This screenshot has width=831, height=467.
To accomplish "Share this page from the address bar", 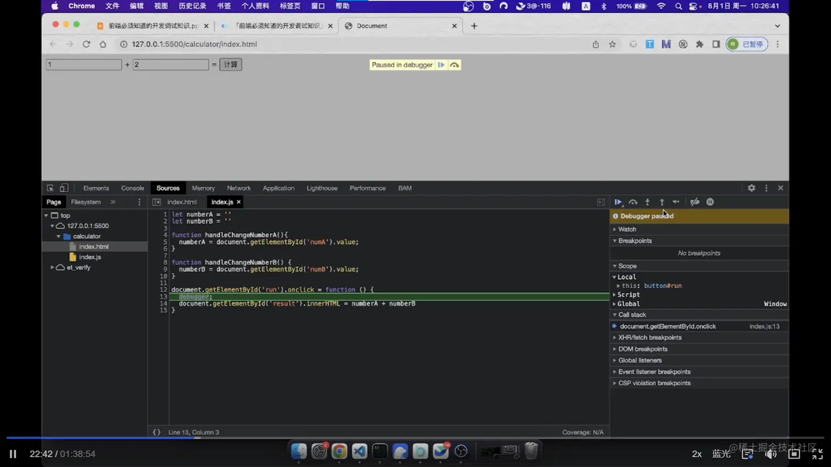I will 596,44.
